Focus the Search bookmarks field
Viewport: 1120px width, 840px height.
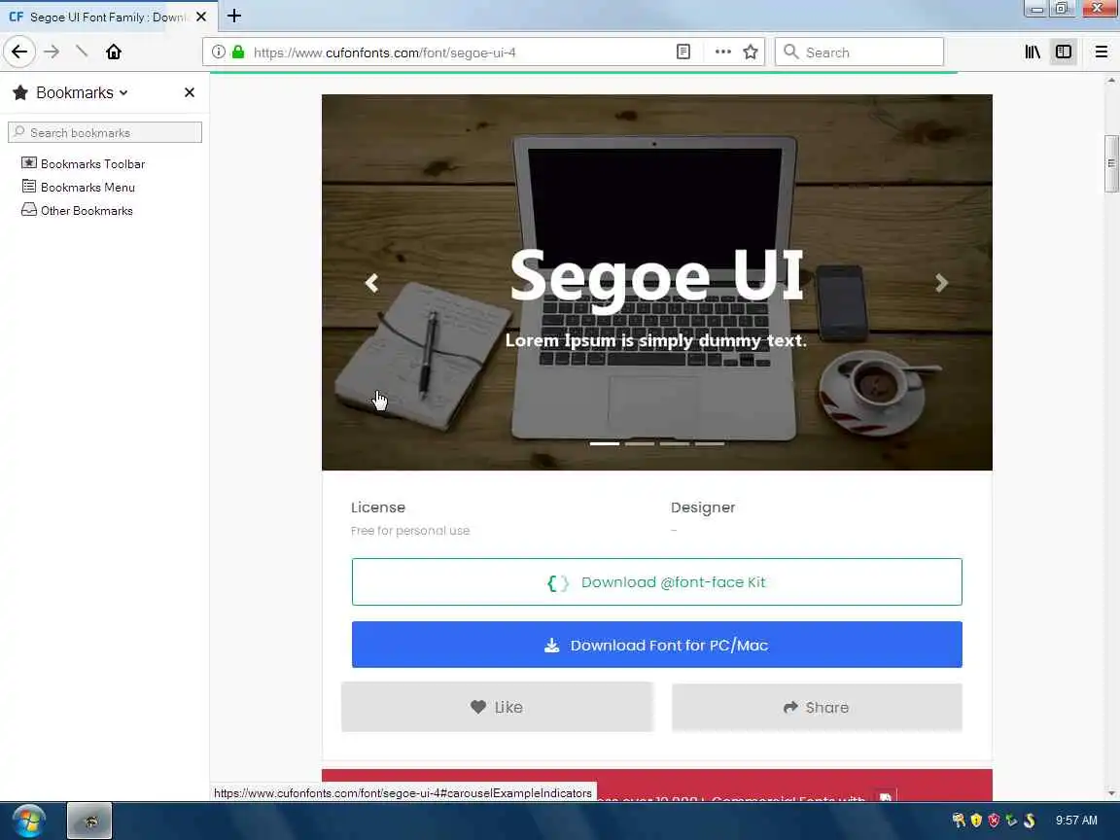[105, 132]
